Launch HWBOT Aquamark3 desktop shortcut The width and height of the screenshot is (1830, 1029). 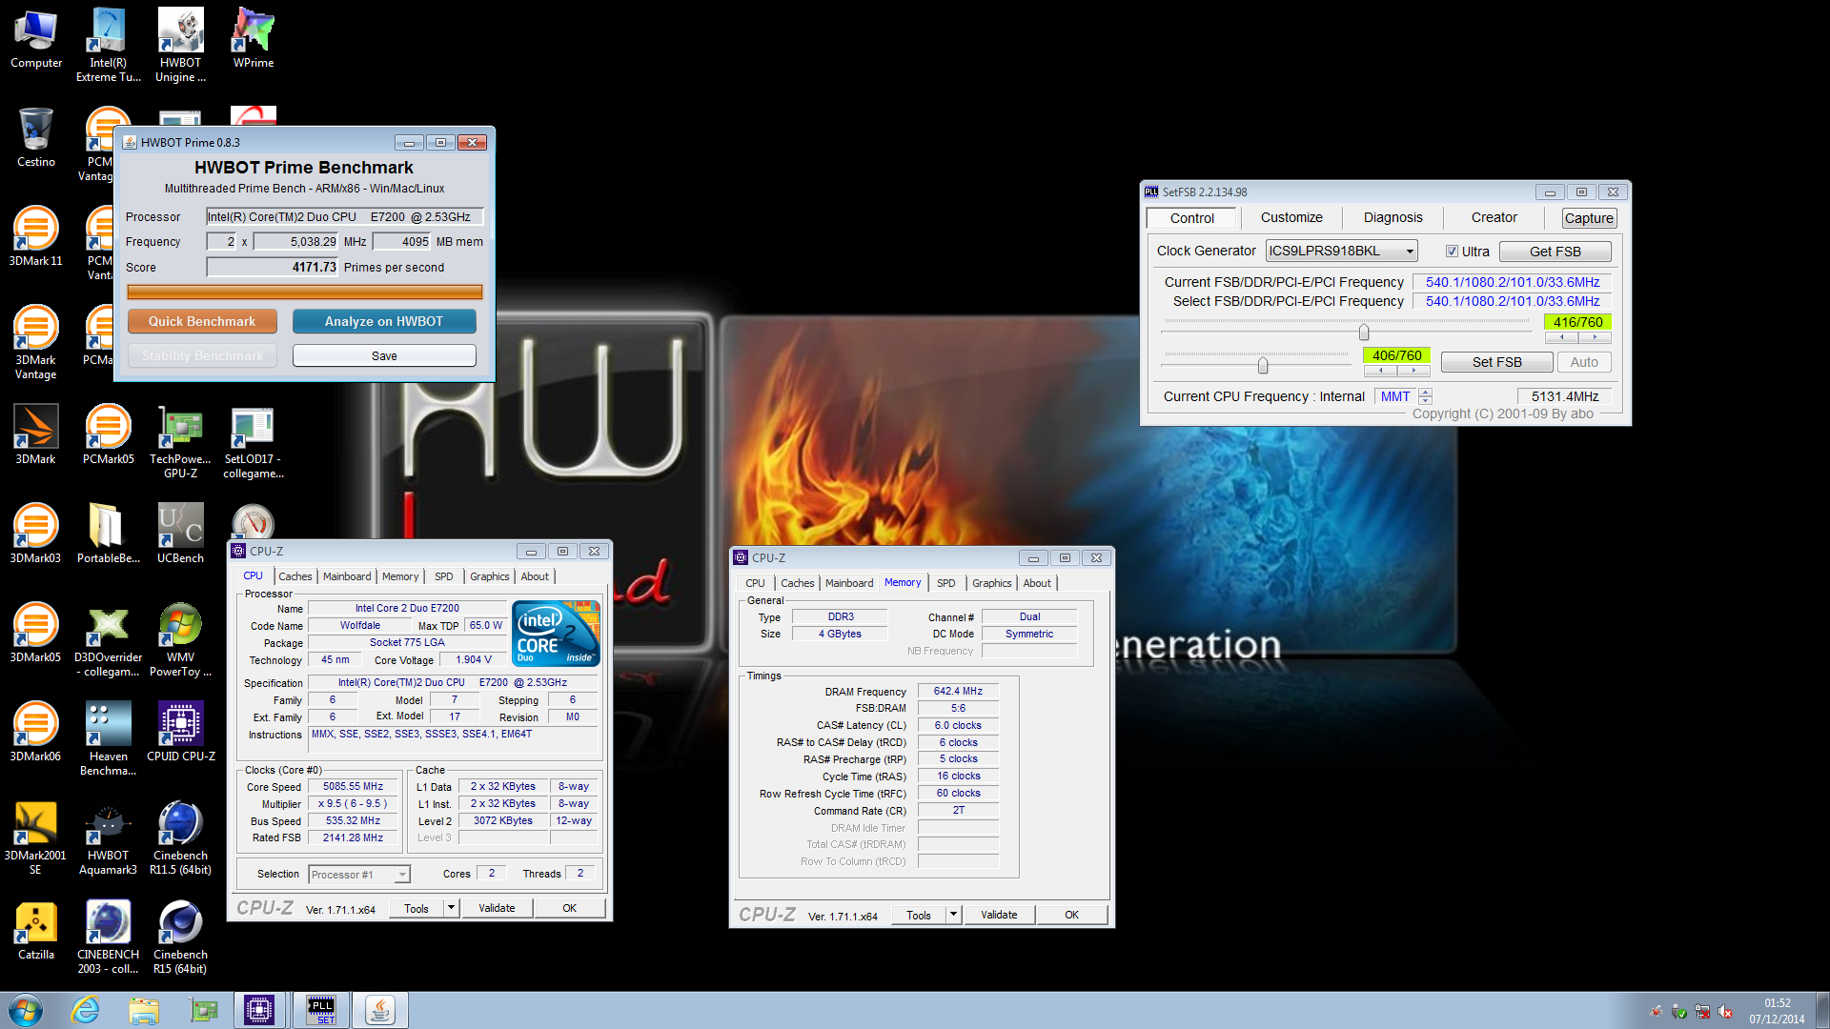109,838
